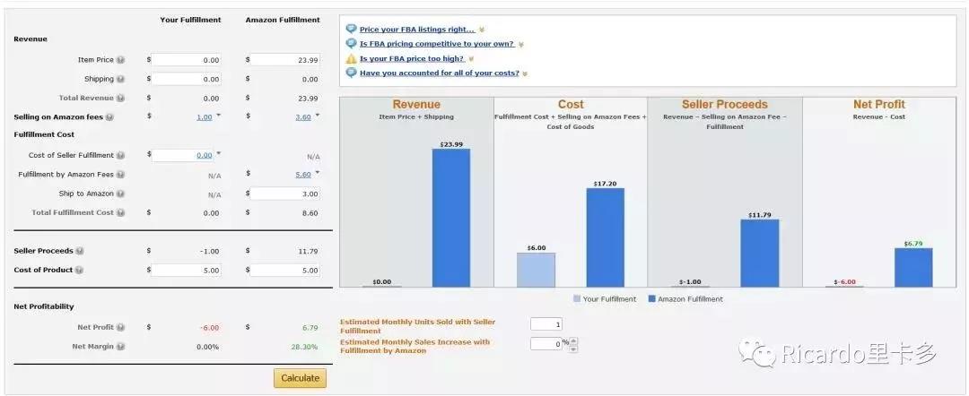Click the help icon beside Seller Proceeds
The width and height of the screenshot is (969, 396).
80,251
